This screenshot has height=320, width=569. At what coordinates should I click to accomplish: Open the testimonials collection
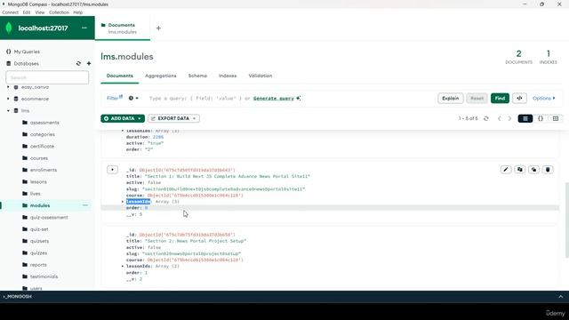44,276
